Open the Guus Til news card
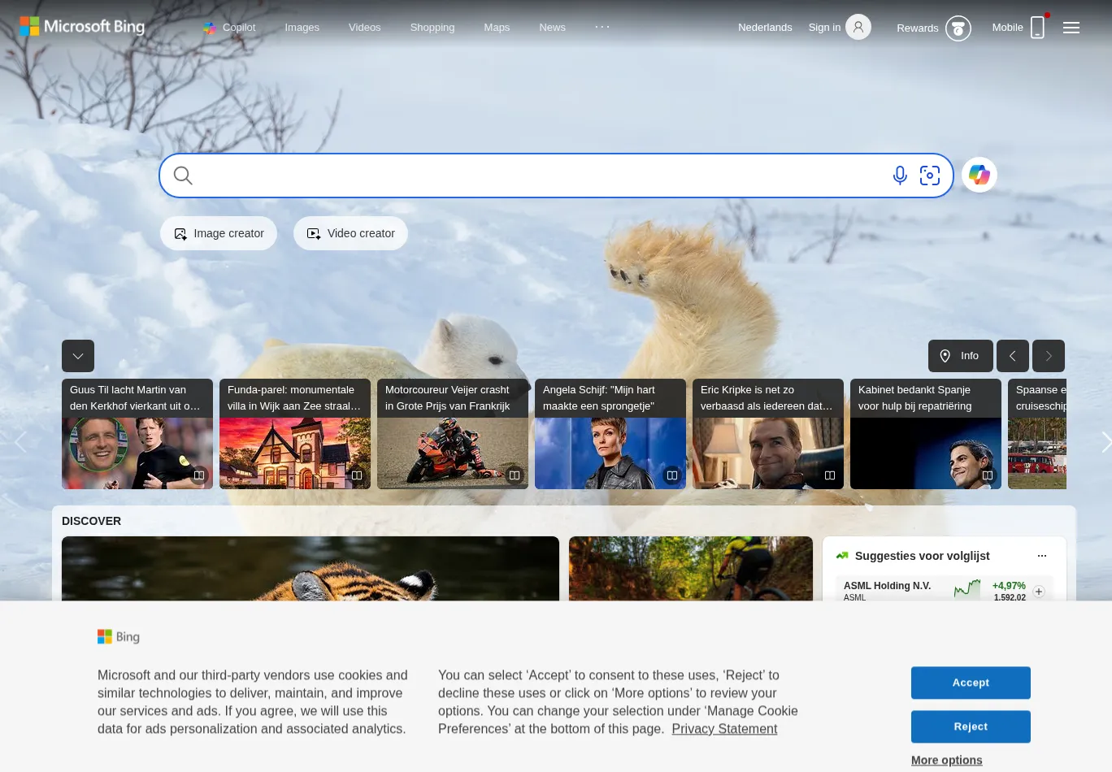Viewport: 1112px width, 772px height. (x=137, y=434)
